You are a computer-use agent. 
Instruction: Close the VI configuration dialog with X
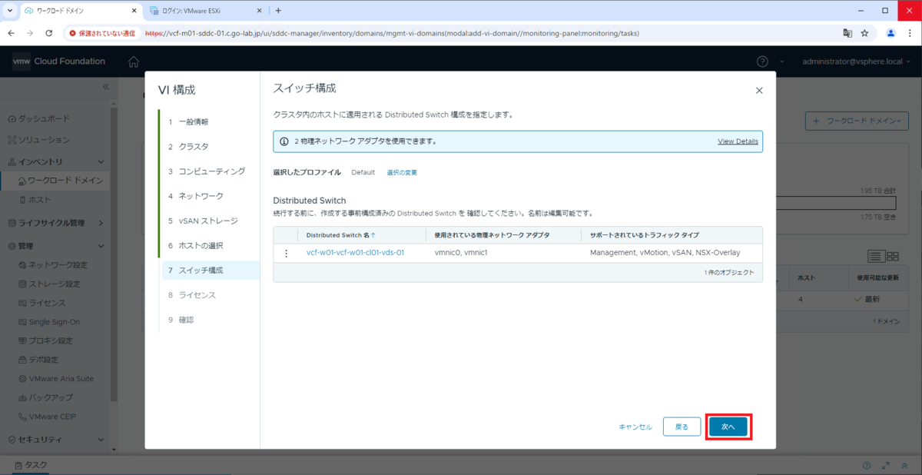(759, 90)
